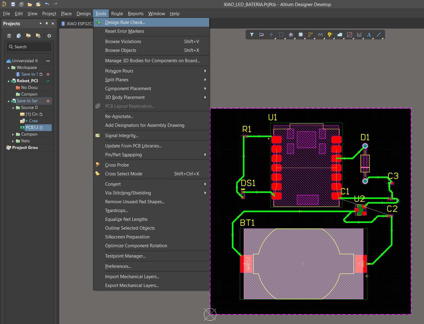This screenshot has width=424, height=324.
Task: Select the Align Objects bar-chart icon
Action: (x=291, y=35)
